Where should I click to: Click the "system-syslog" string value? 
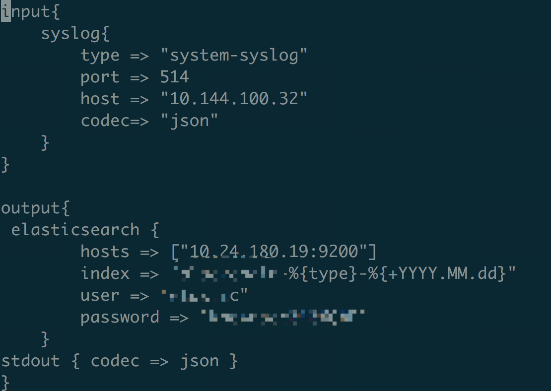pos(234,55)
